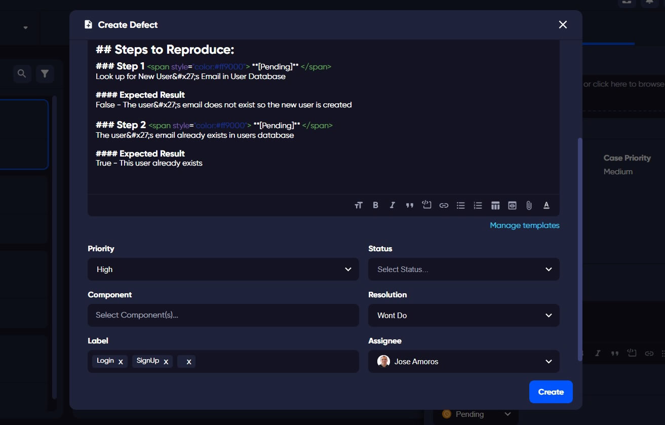Click the Login label text

[x=105, y=361]
